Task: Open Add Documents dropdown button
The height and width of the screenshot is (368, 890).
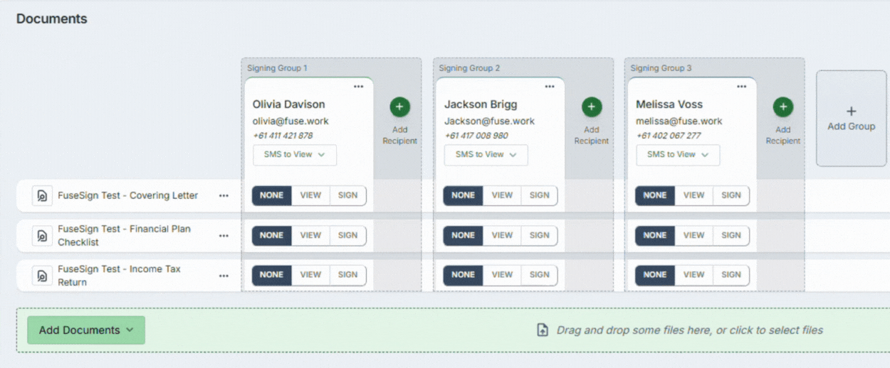Action: tap(86, 330)
